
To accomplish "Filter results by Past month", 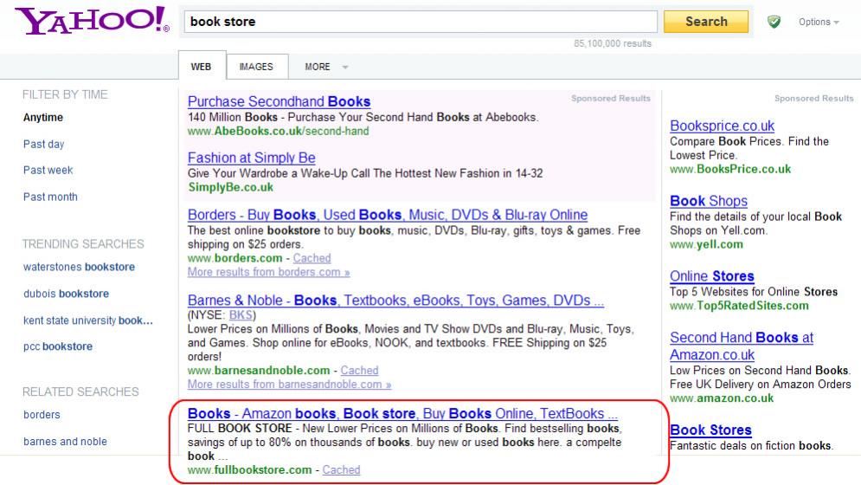I will tap(50, 197).
